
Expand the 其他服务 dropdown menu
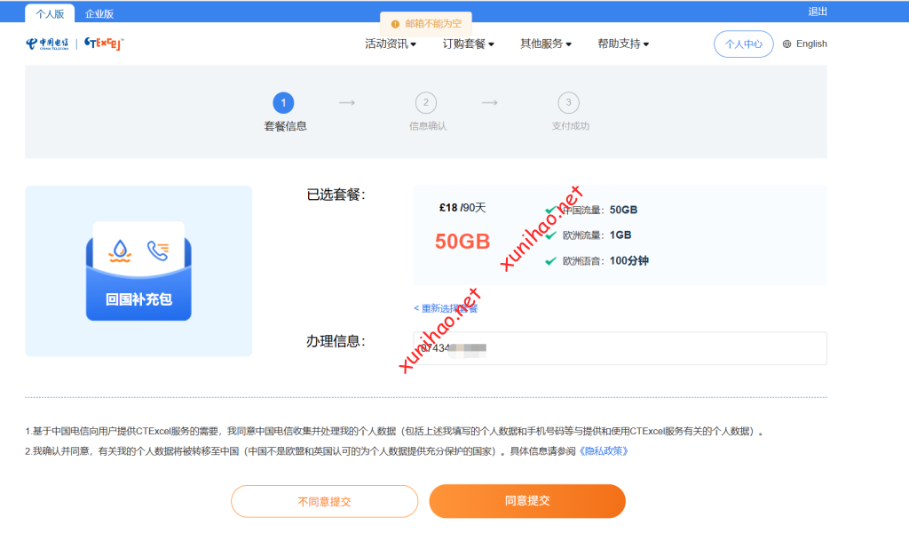(545, 44)
